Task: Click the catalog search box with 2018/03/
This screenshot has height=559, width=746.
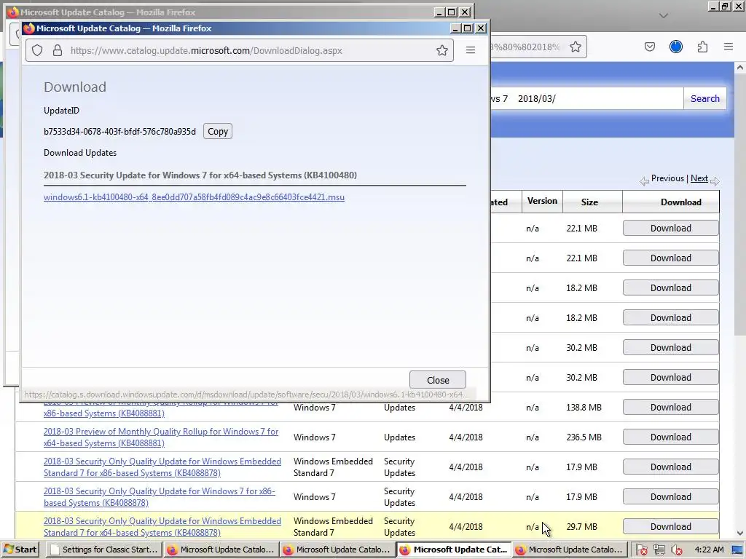Action: coord(586,98)
